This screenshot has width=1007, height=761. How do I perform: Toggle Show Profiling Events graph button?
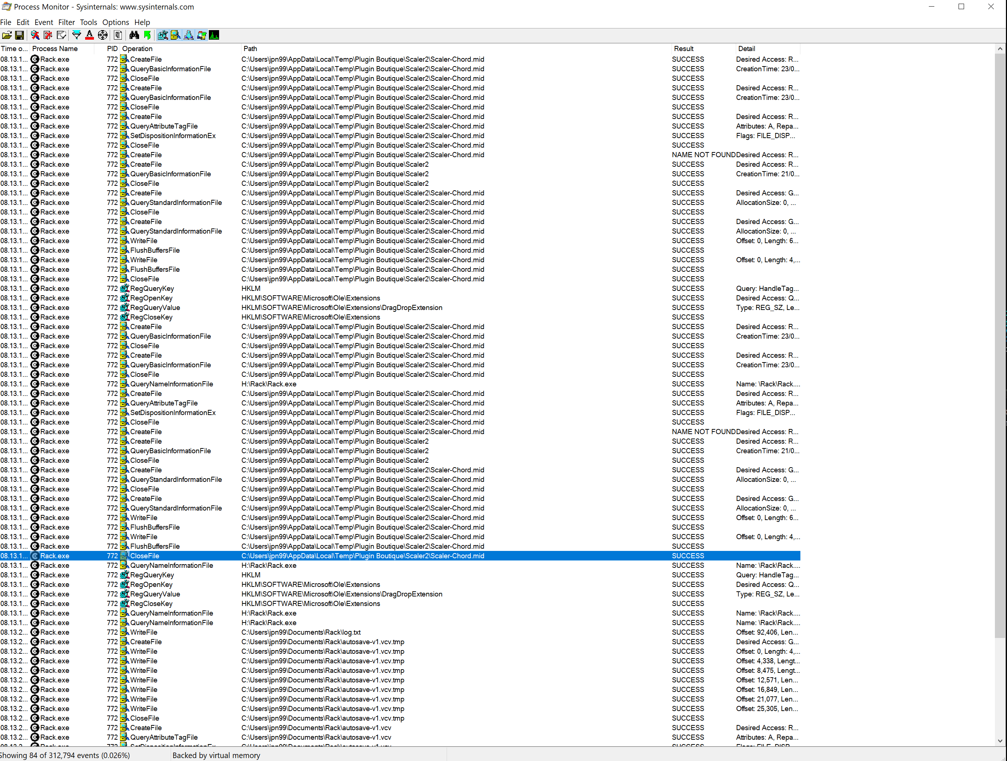[214, 35]
